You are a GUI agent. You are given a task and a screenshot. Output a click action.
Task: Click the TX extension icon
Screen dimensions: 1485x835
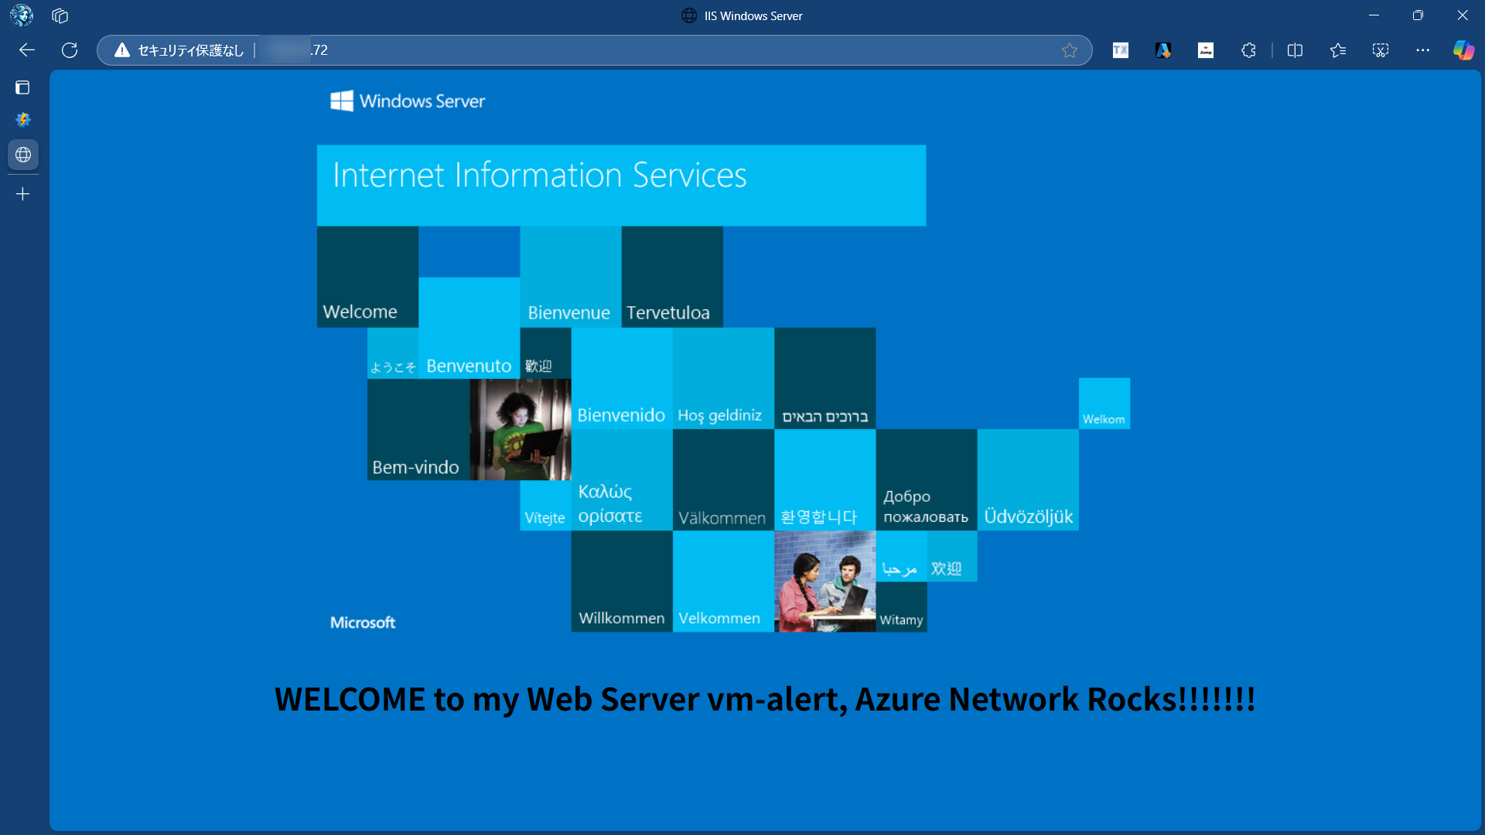[x=1120, y=50]
